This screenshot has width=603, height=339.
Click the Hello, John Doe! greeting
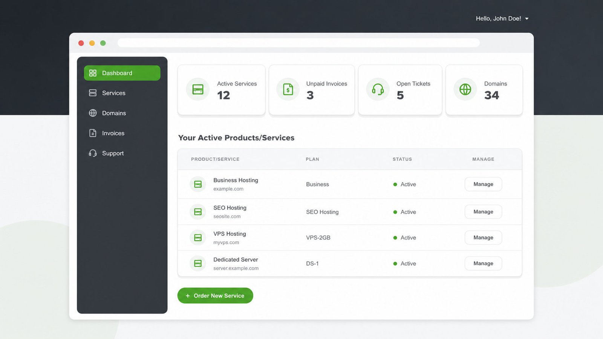tap(498, 18)
